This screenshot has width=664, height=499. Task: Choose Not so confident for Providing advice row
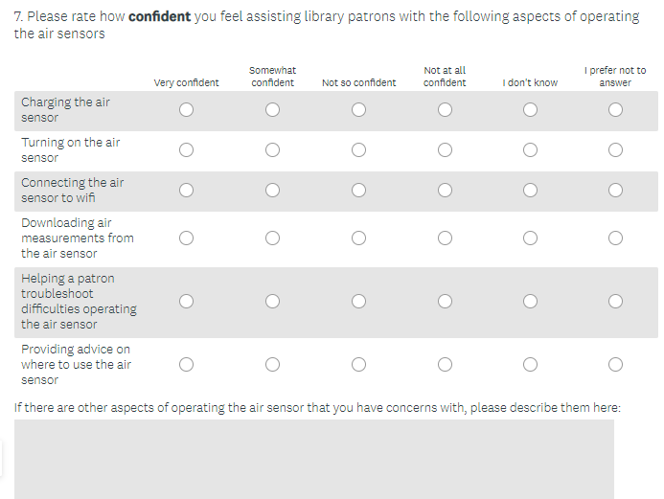coord(358,364)
